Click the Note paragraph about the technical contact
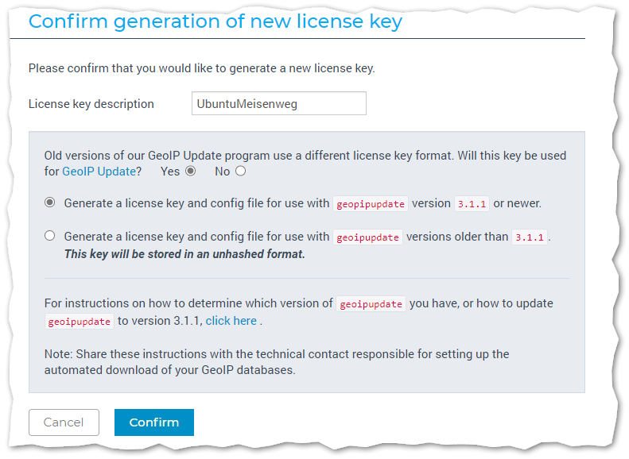Image resolution: width=629 pixels, height=459 pixels. tap(277, 362)
